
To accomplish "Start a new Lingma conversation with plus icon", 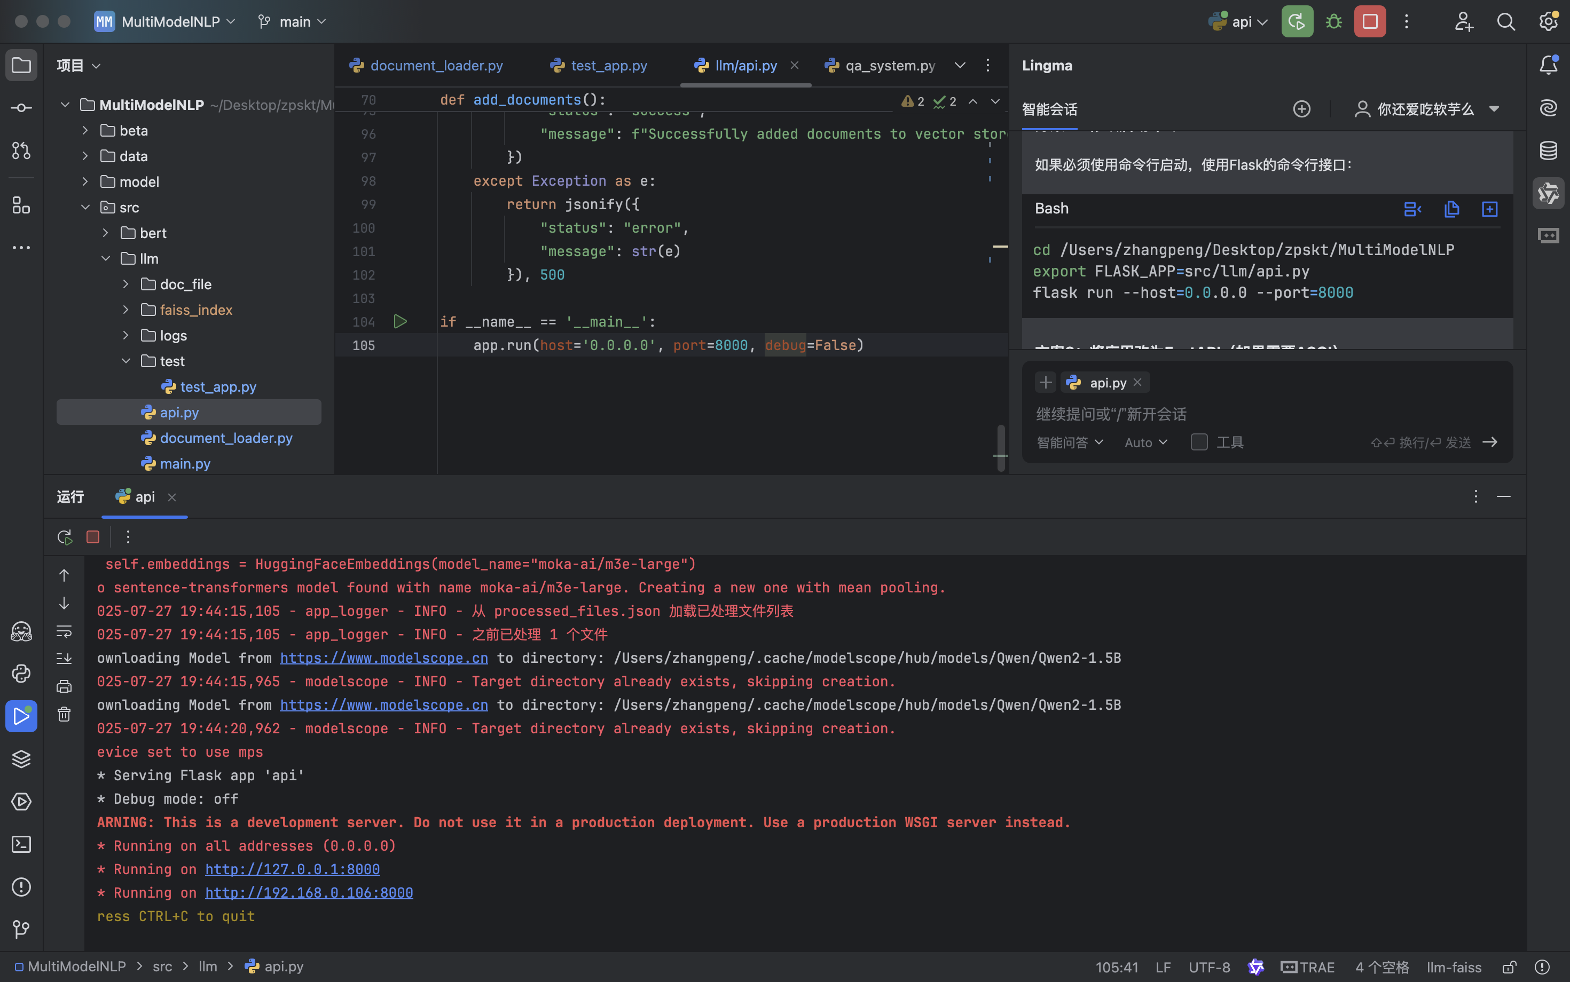I will click(1301, 109).
